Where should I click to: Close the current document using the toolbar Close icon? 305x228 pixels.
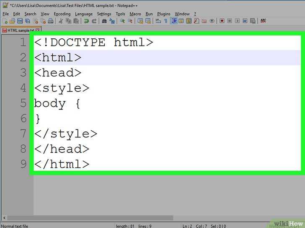[x=36, y=21]
